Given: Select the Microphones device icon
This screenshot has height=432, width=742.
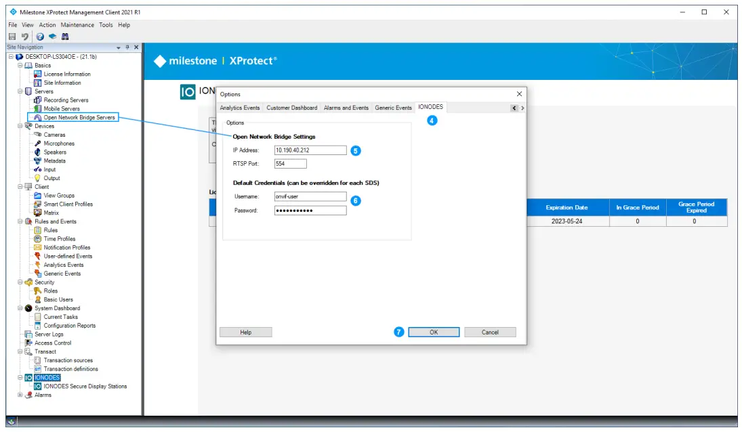Looking at the screenshot, I should [x=39, y=143].
